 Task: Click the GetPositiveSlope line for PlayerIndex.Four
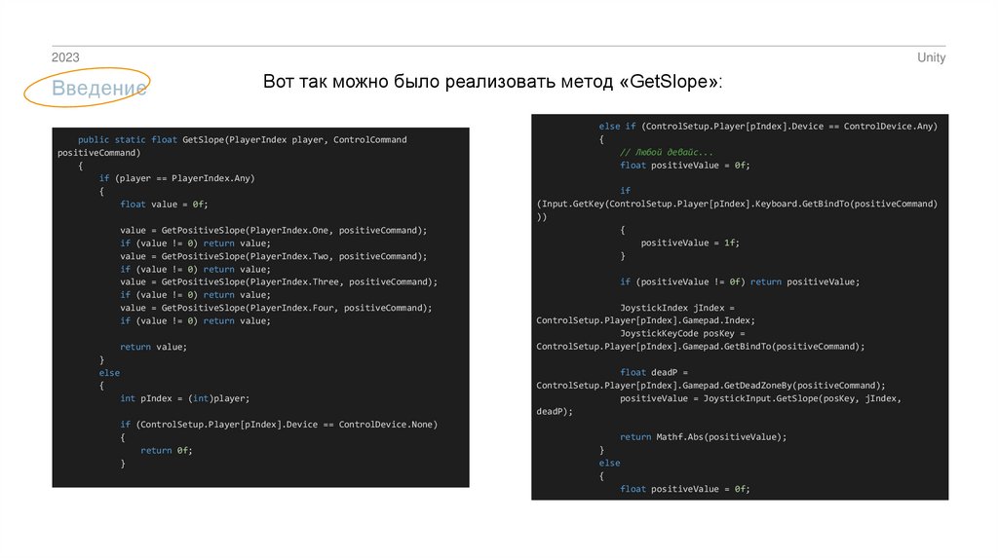[x=276, y=308]
